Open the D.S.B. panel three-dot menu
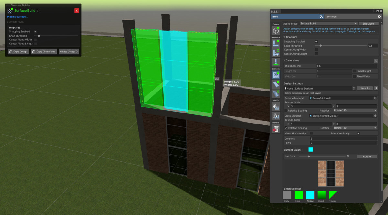 click(x=374, y=11)
